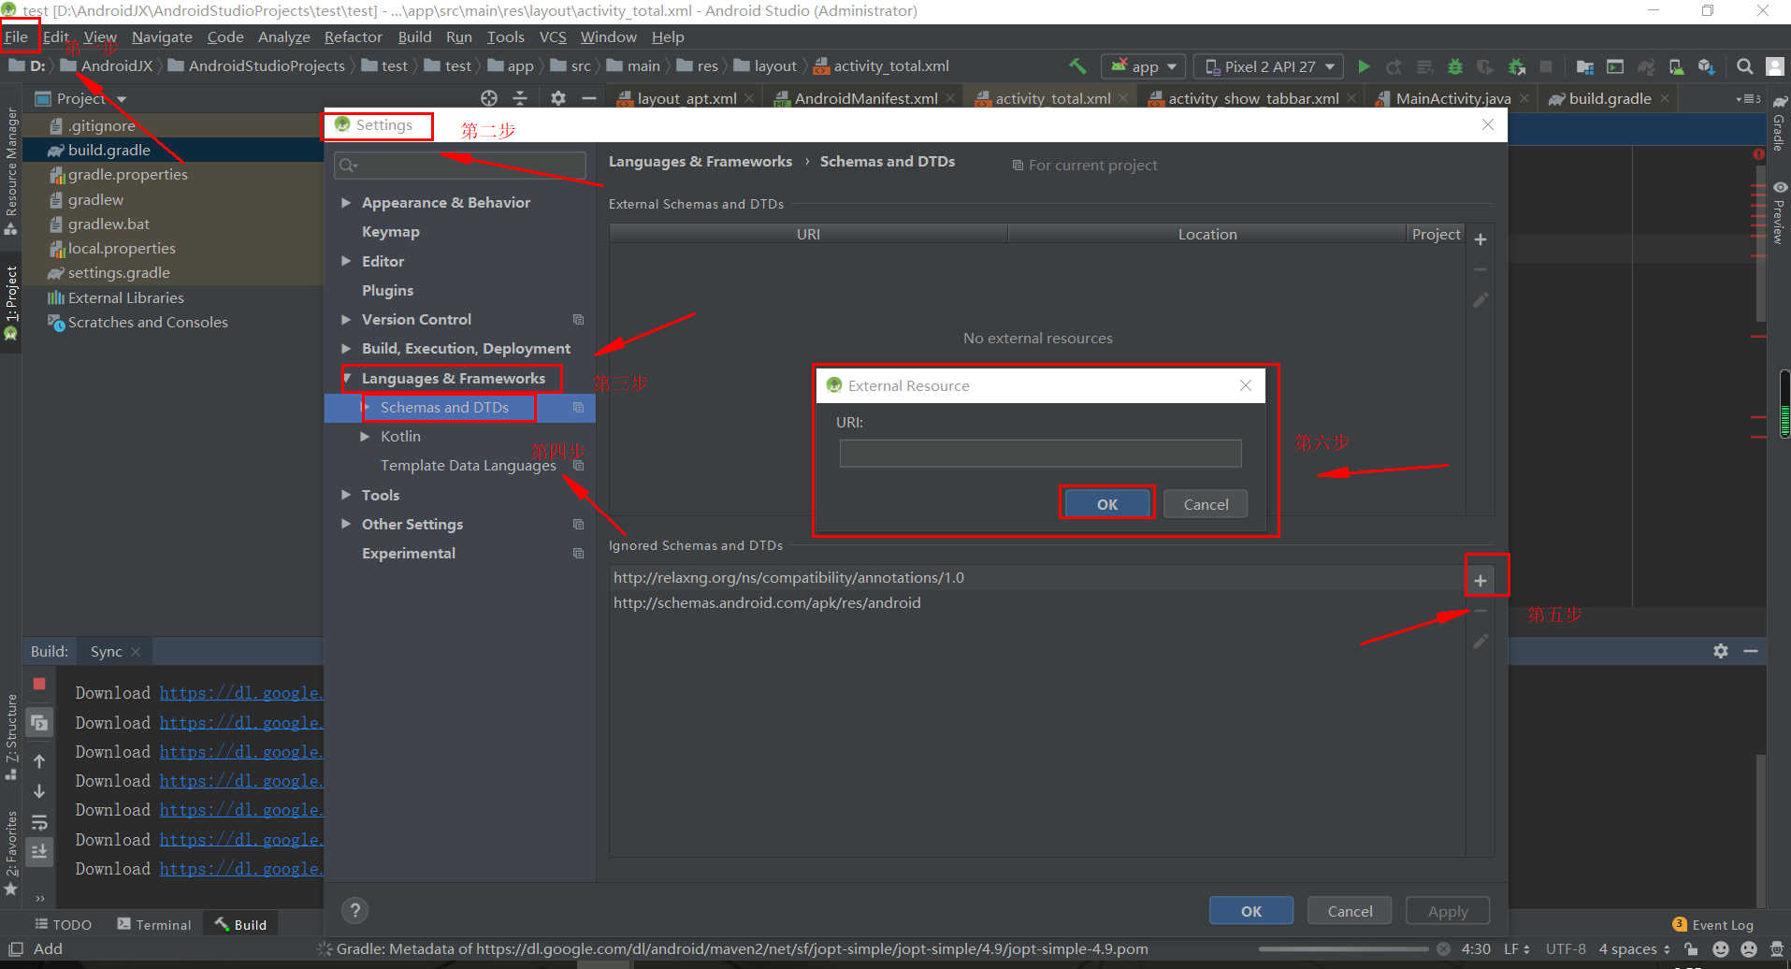Click Cancel in Settings dialog
This screenshot has height=969, width=1791.
(1350, 911)
